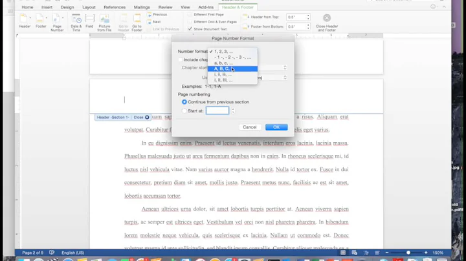This screenshot has width=466, height=261.
Task: Open the Layout tab
Action: [89, 7]
